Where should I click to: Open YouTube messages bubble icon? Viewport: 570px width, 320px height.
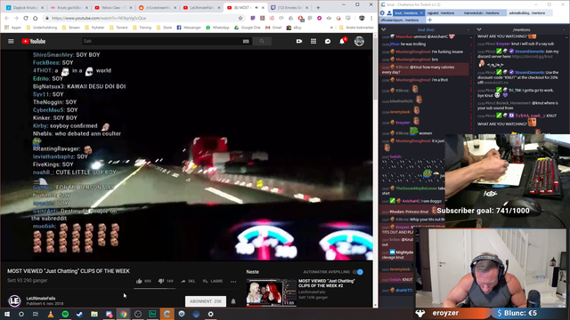click(328, 42)
